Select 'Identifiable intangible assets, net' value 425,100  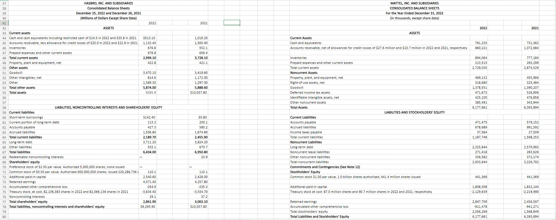(481, 97)
